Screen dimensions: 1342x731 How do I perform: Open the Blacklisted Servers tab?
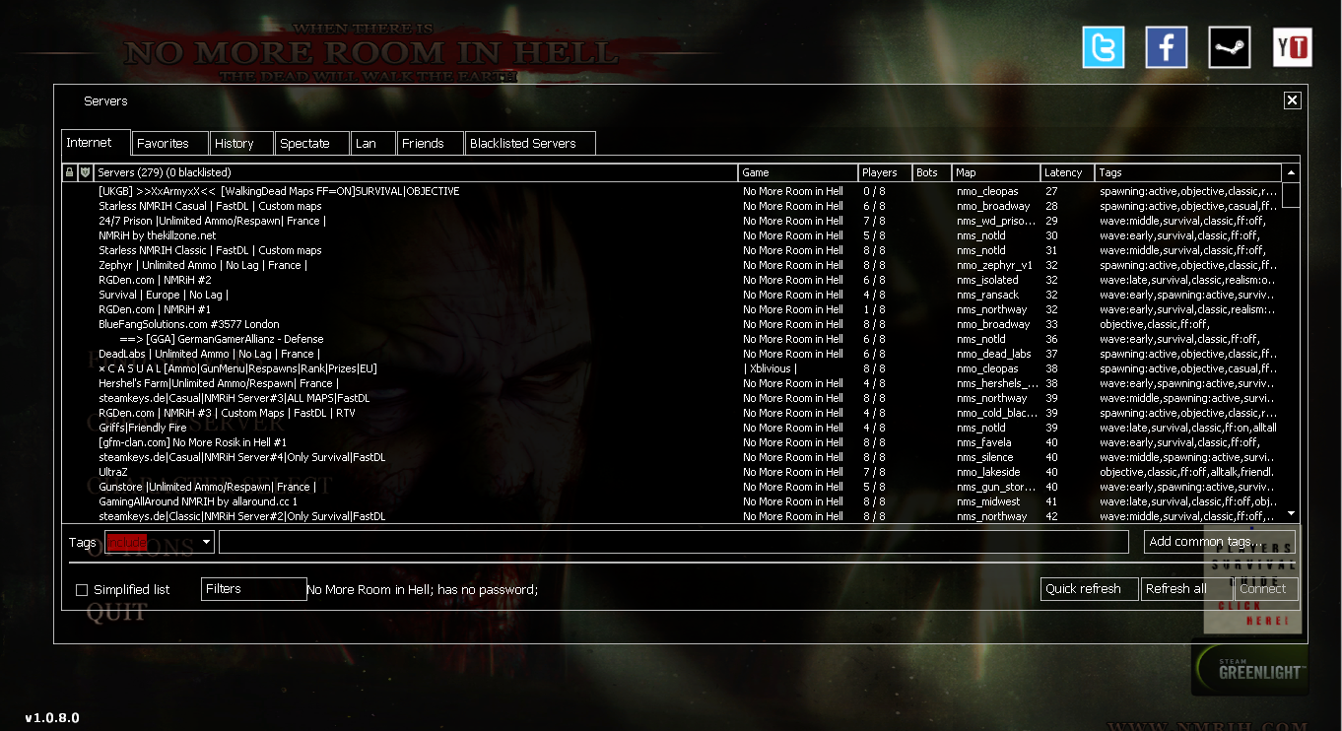click(x=530, y=144)
